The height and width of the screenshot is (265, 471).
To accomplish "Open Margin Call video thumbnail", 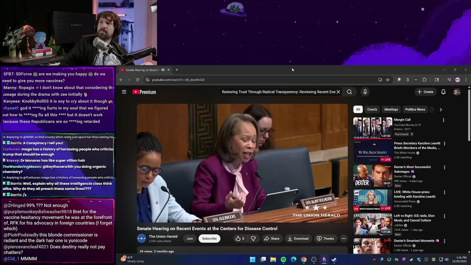I will pyautogui.click(x=373, y=128).
